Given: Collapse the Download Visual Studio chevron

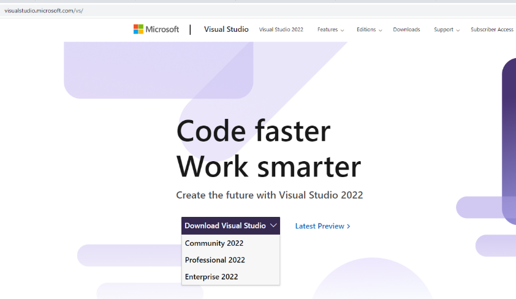Looking at the screenshot, I should pyautogui.click(x=273, y=225).
